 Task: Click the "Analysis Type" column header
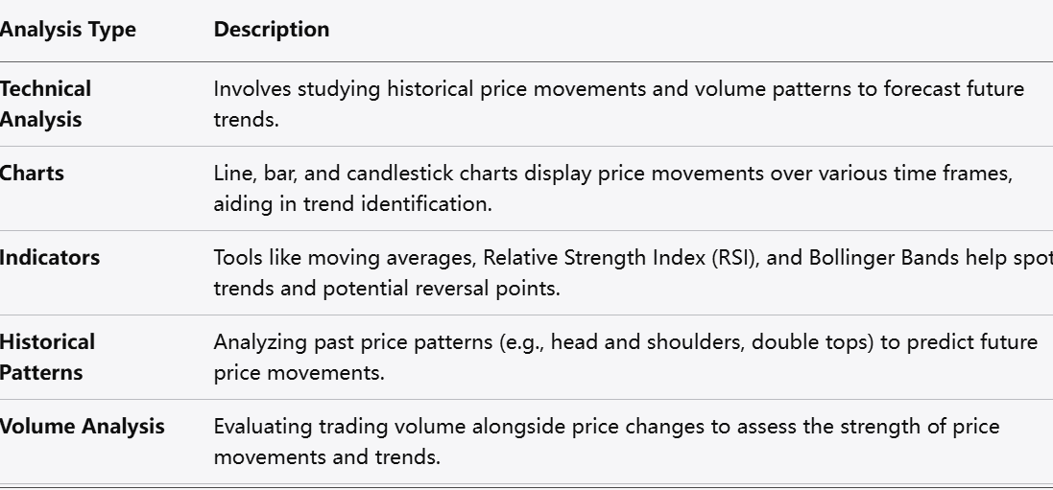point(67,30)
